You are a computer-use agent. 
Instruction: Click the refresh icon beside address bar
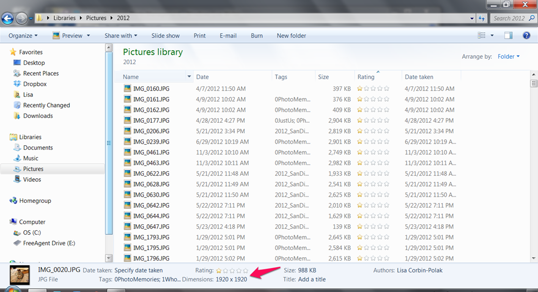pyautogui.click(x=482, y=18)
